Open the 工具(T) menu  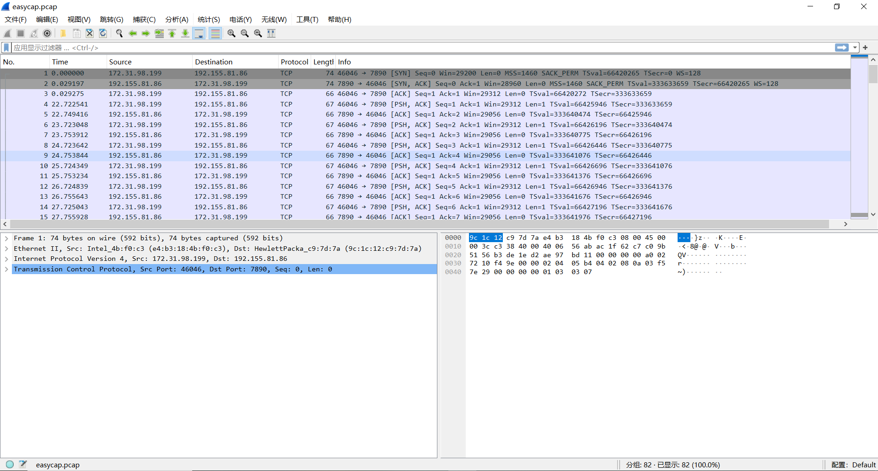[307, 20]
